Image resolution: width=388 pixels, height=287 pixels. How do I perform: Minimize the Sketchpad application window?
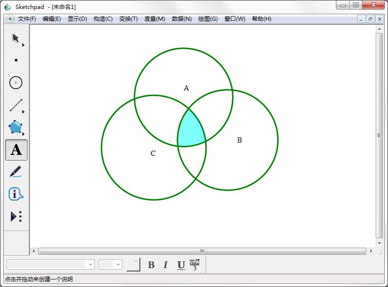tap(343, 5)
